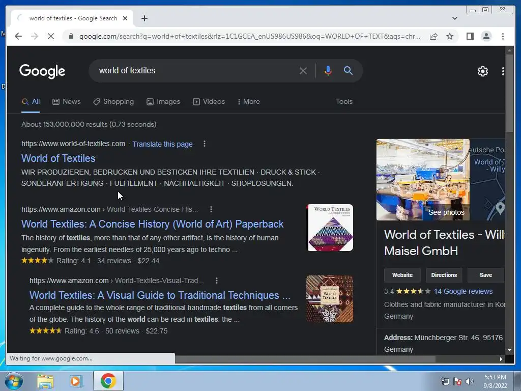Click the browser forward arrow
The width and height of the screenshot is (521, 391).
click(x=35, y=36)
